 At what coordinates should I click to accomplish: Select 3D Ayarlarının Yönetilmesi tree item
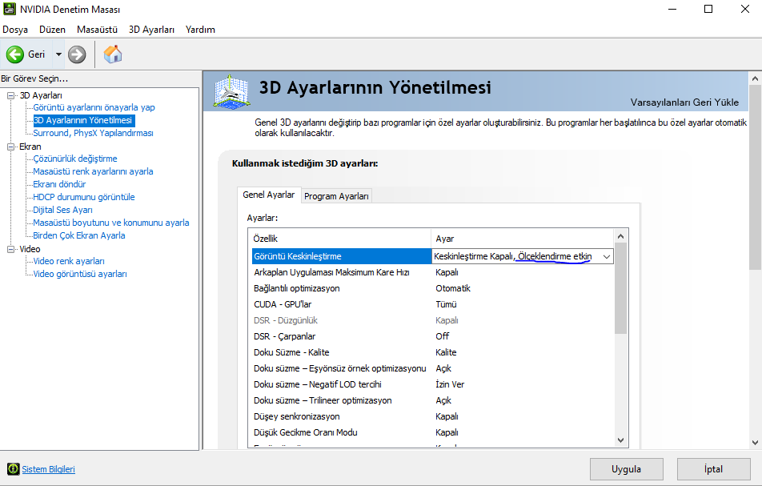pyautogui.click(x=83, y=120)
